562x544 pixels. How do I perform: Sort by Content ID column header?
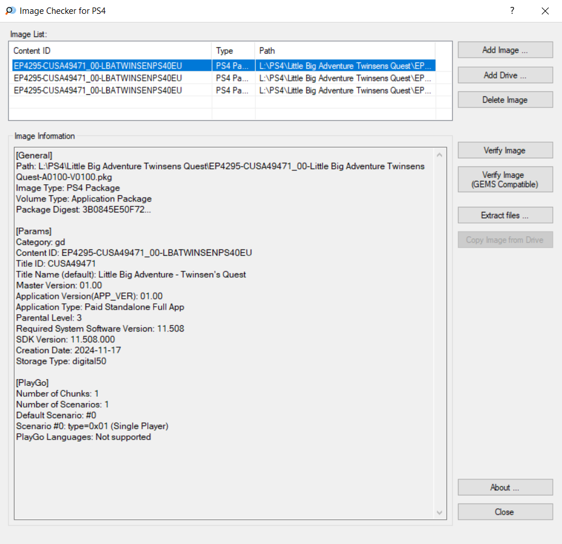point(111,50)
